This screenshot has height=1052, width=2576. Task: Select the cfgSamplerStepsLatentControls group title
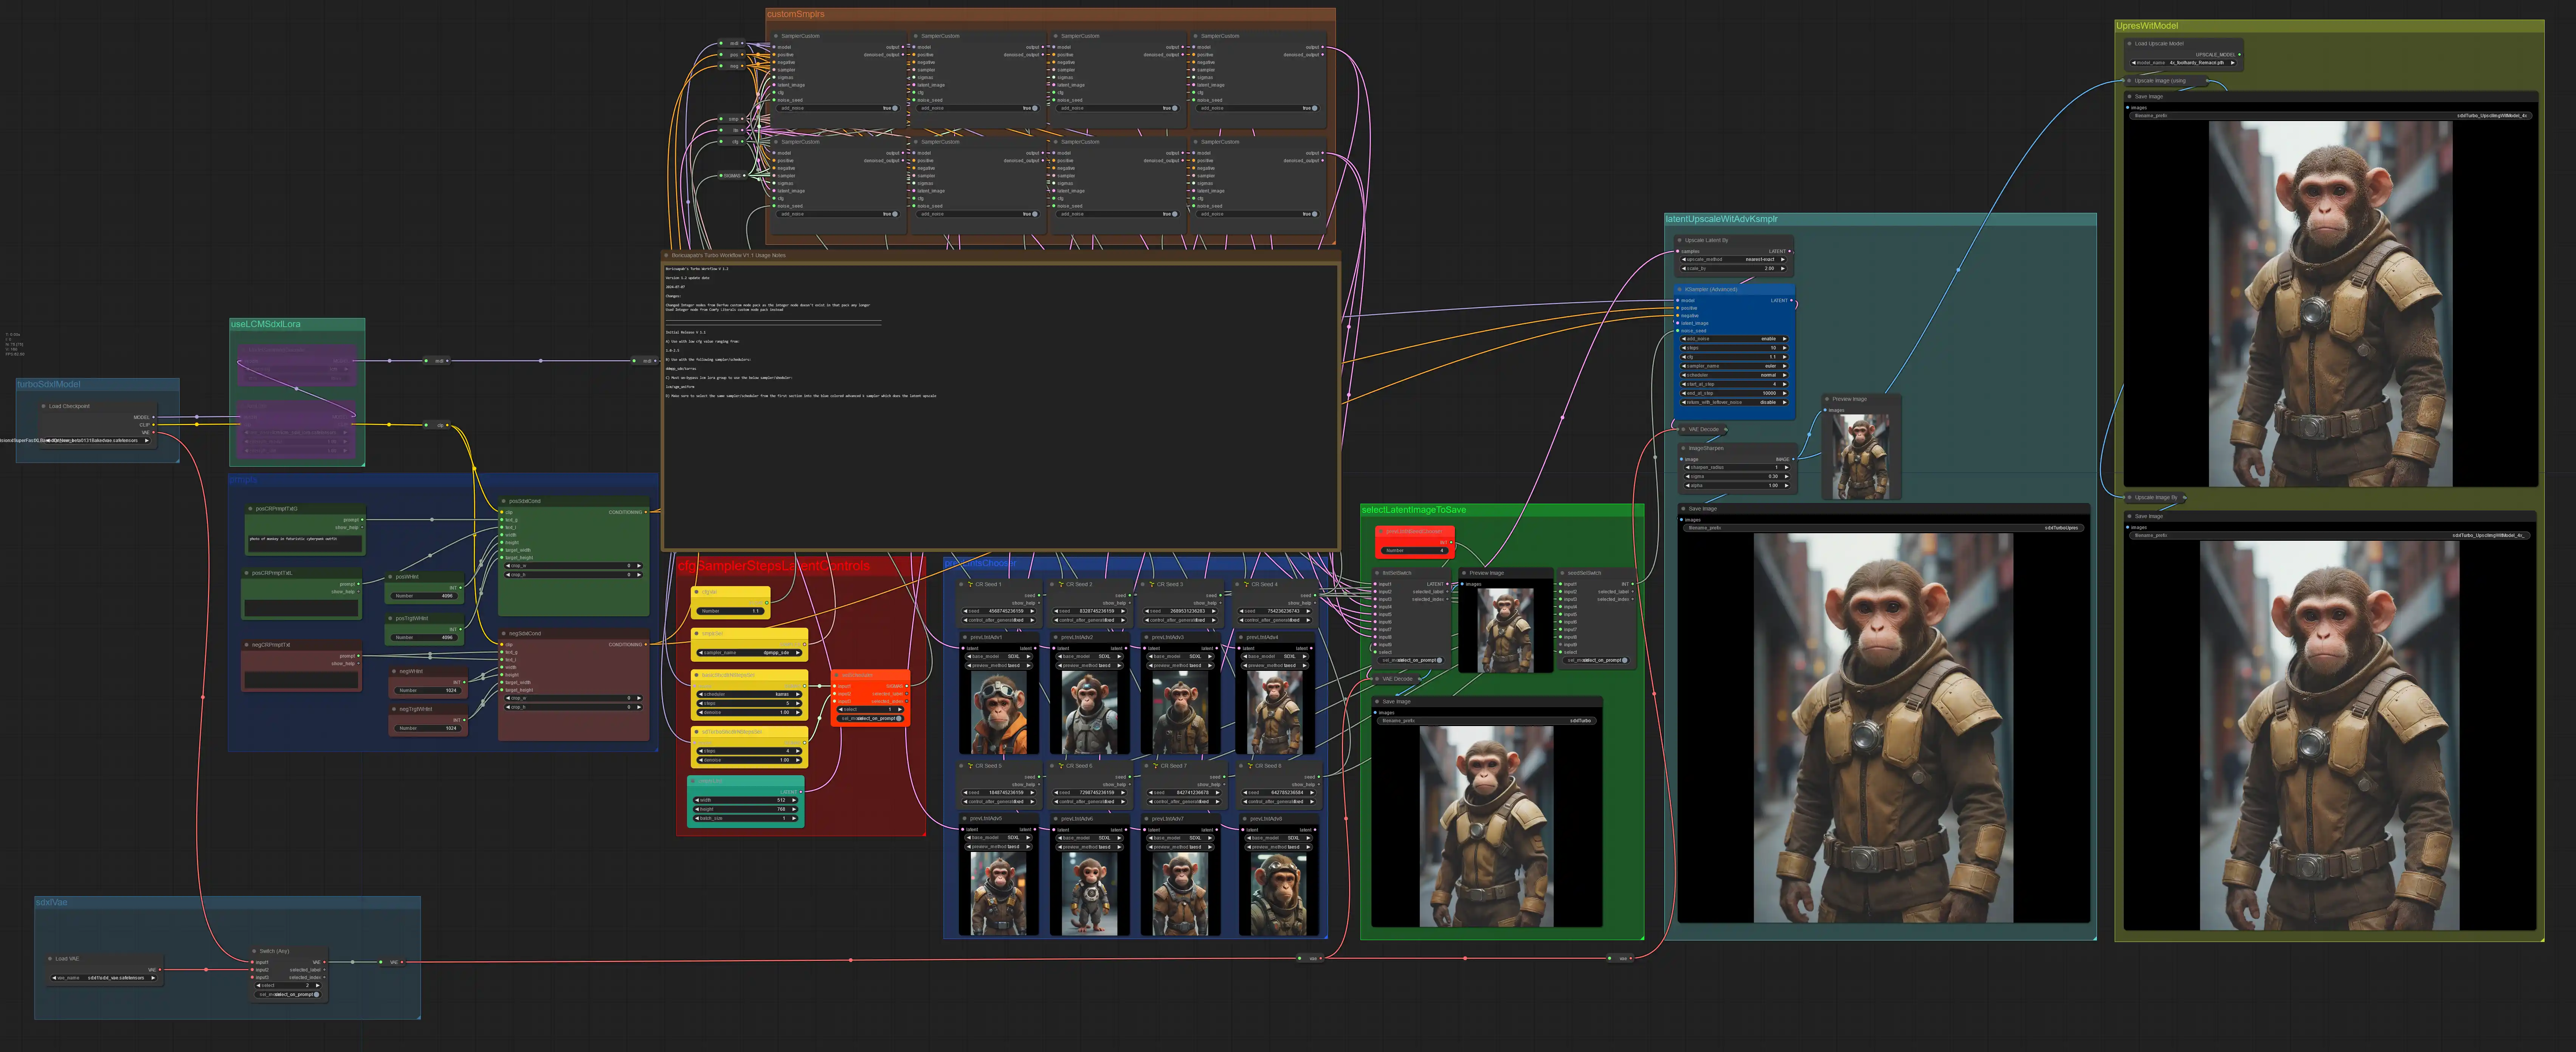(774, 566)
